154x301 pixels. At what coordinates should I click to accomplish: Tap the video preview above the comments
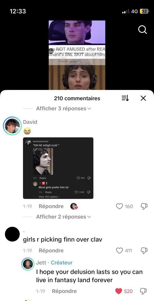[x=77, y=55]
